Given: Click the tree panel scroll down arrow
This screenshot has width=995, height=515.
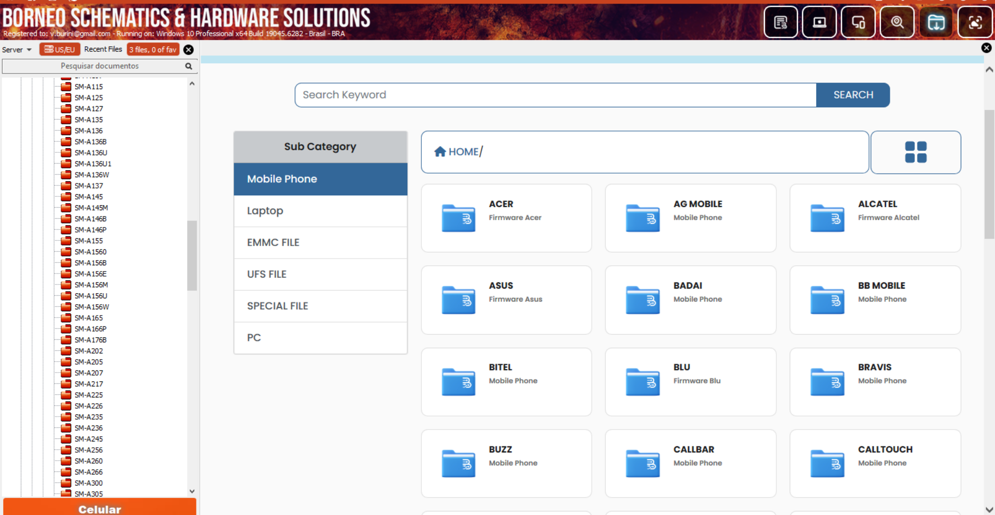Looking at the screenshot, I should point(192,491).
